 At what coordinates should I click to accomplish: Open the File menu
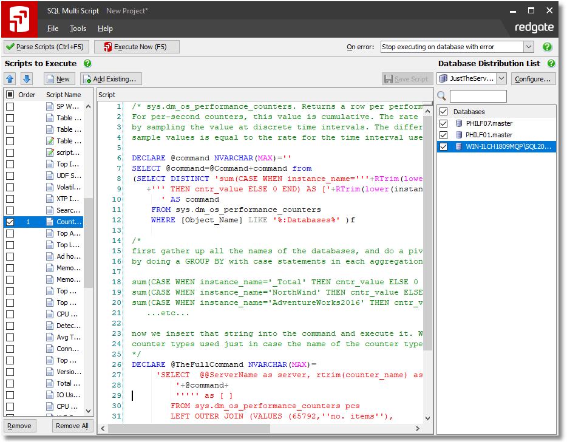click(x=53, y=29)
